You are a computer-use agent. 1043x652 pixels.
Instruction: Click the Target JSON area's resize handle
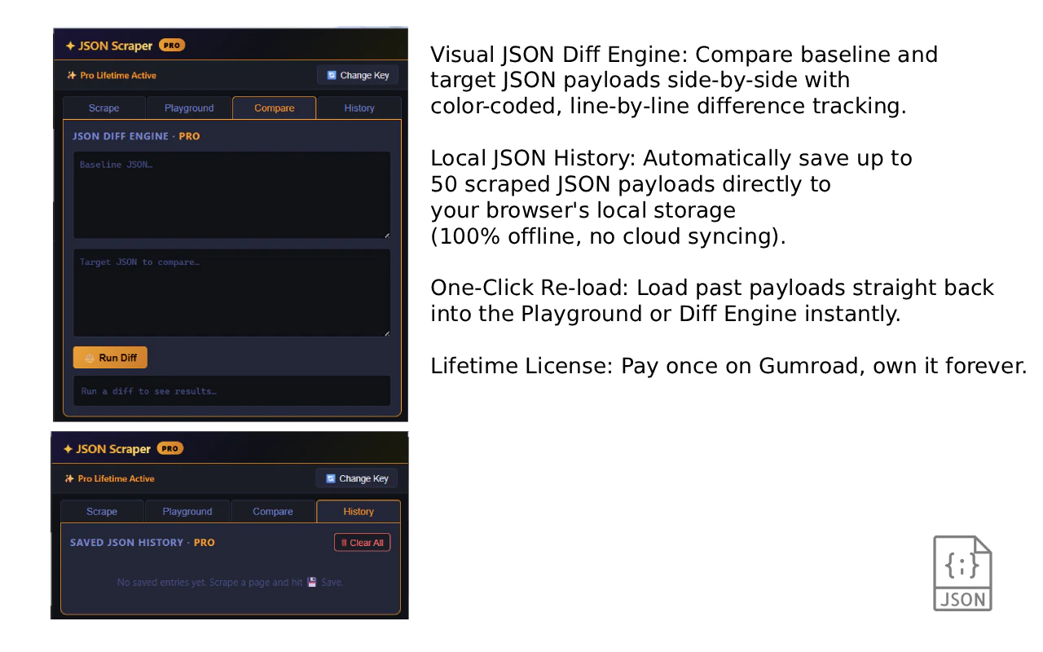point(386,333)
